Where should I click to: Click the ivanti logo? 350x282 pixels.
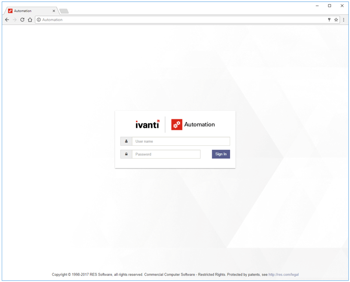pyautogui.click(x=147, y=124)
